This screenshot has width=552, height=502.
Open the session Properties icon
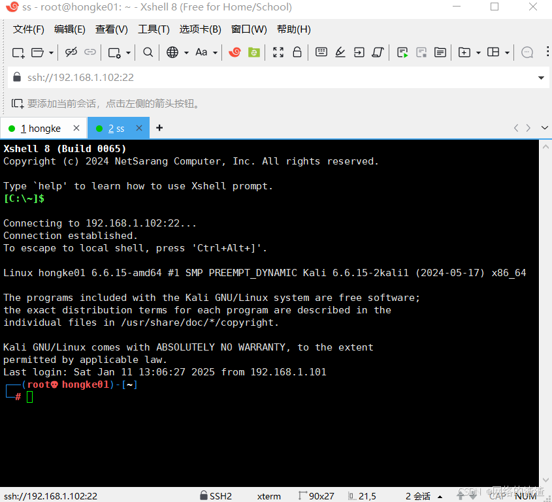click(x=114, y=53)
